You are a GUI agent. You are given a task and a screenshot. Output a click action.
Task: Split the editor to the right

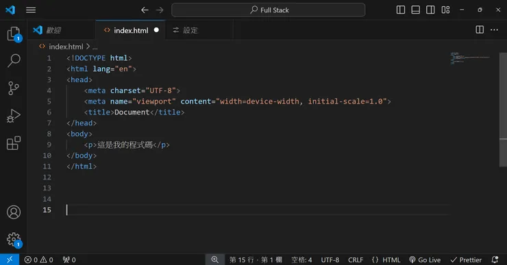pos(480,29)
